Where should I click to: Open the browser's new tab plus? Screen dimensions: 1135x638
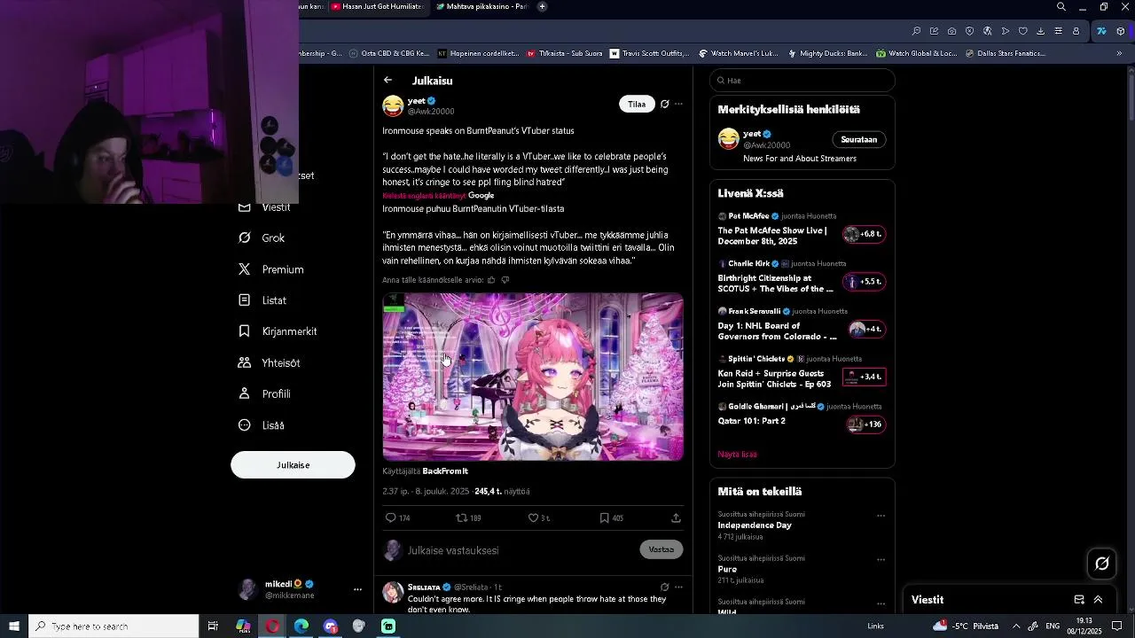point(542,6)
